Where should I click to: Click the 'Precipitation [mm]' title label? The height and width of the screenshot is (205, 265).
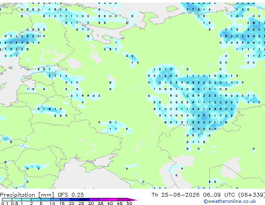coord(27,195)
